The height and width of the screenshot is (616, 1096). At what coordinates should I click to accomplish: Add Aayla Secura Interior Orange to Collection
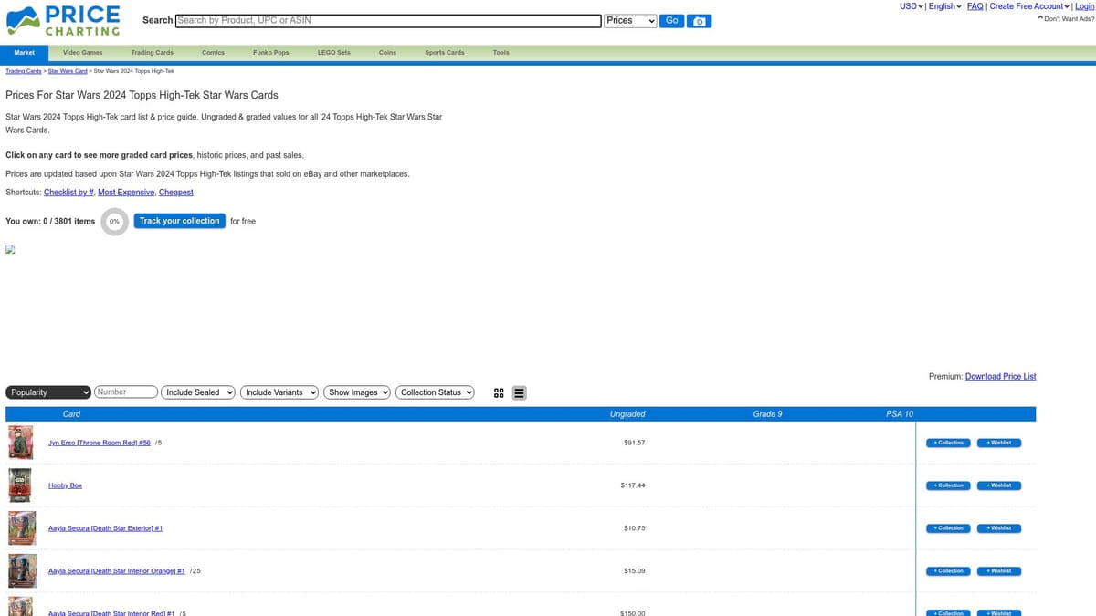pos(948,571)
